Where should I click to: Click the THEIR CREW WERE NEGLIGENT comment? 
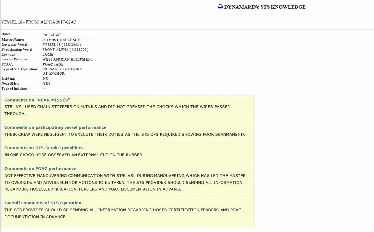click(124, 135)
